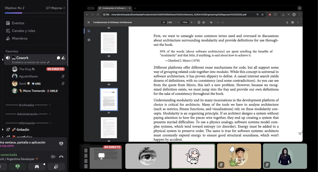This screenshot has width=318, height=172.
Task: Open the Chrome extensions puzzle icon
Action: [x=275, y=15]
